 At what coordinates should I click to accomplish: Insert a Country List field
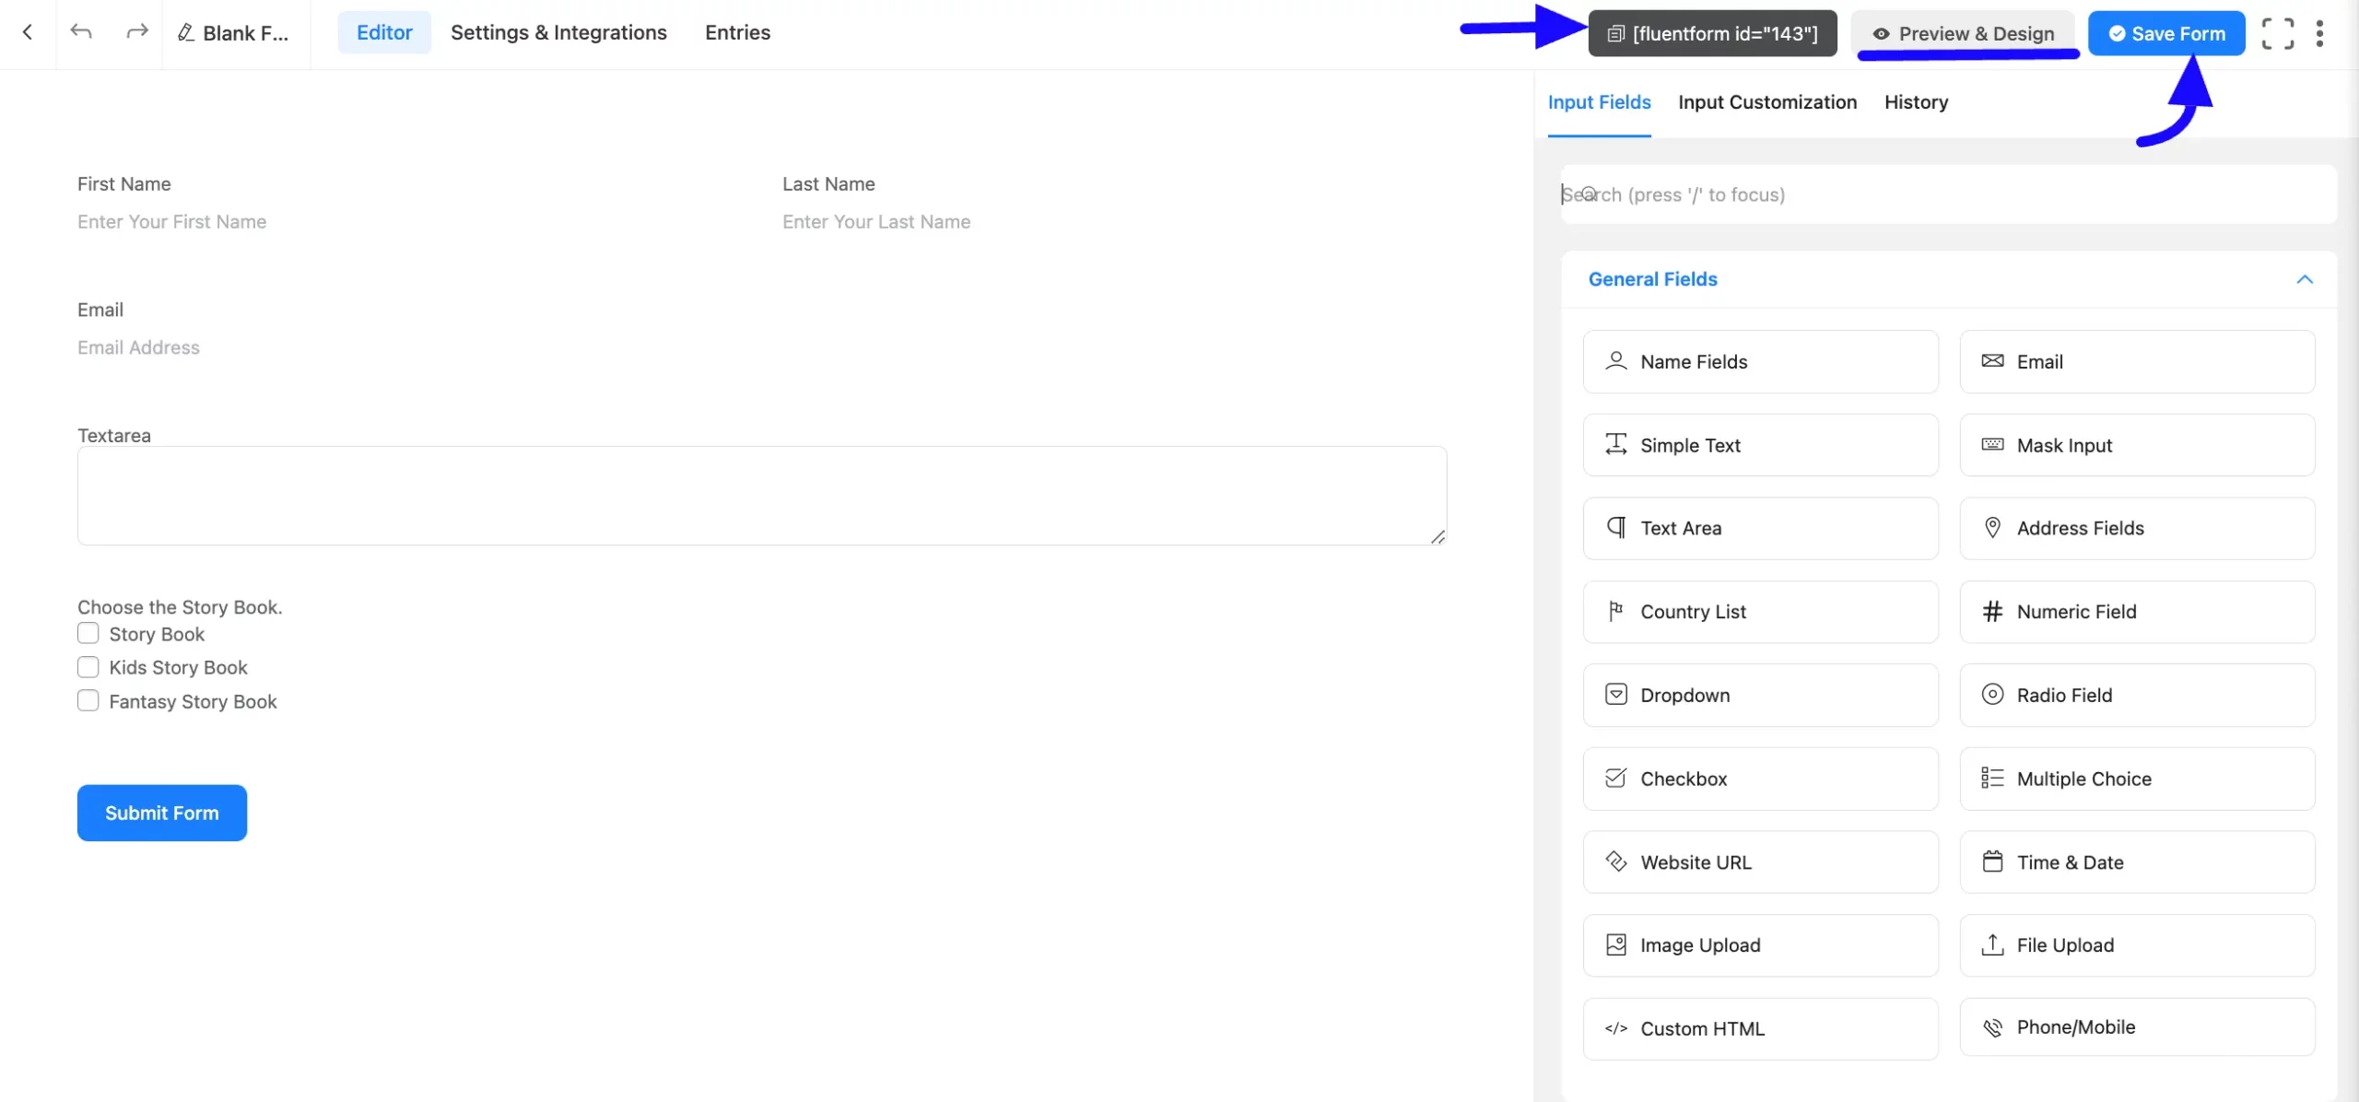click(x=1760, y=612)
